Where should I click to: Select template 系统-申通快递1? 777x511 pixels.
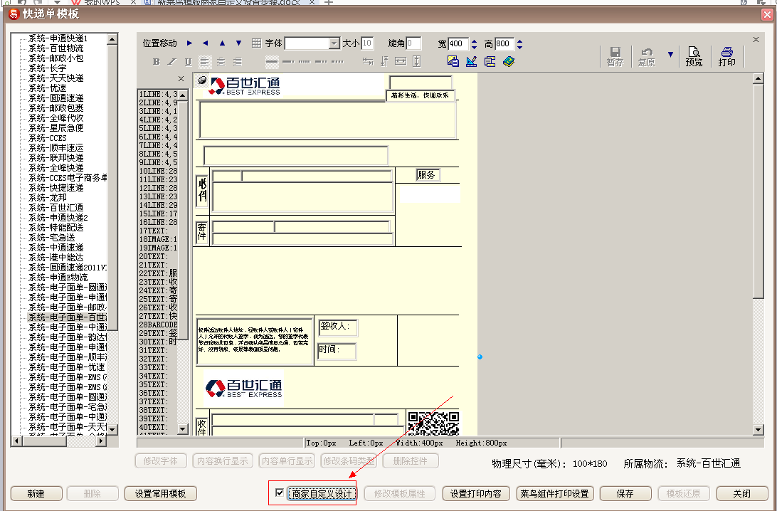pyautogui.click(x=58, y=38)
